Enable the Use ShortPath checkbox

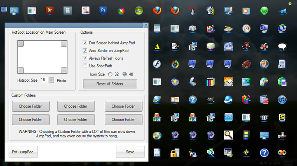[85, 66]
